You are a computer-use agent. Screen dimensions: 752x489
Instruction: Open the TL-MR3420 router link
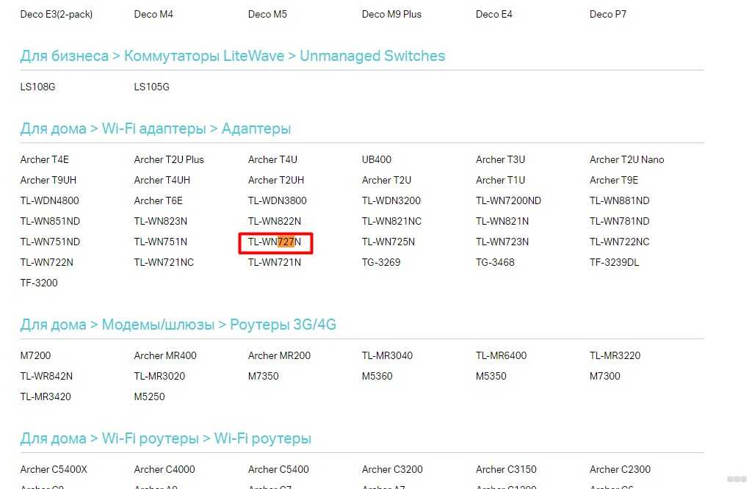point(46,396)
